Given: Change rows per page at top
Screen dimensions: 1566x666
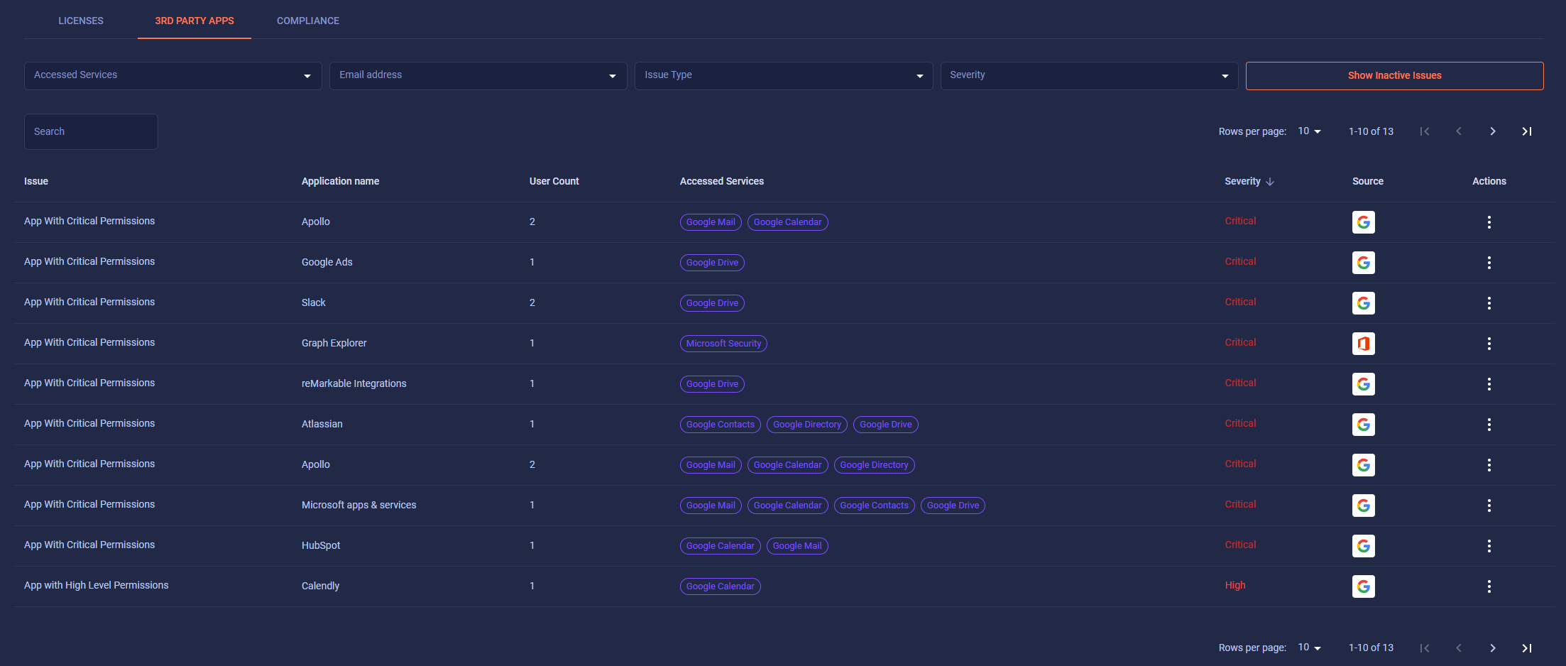Looking at the screenshot, I should point(1309,131).
